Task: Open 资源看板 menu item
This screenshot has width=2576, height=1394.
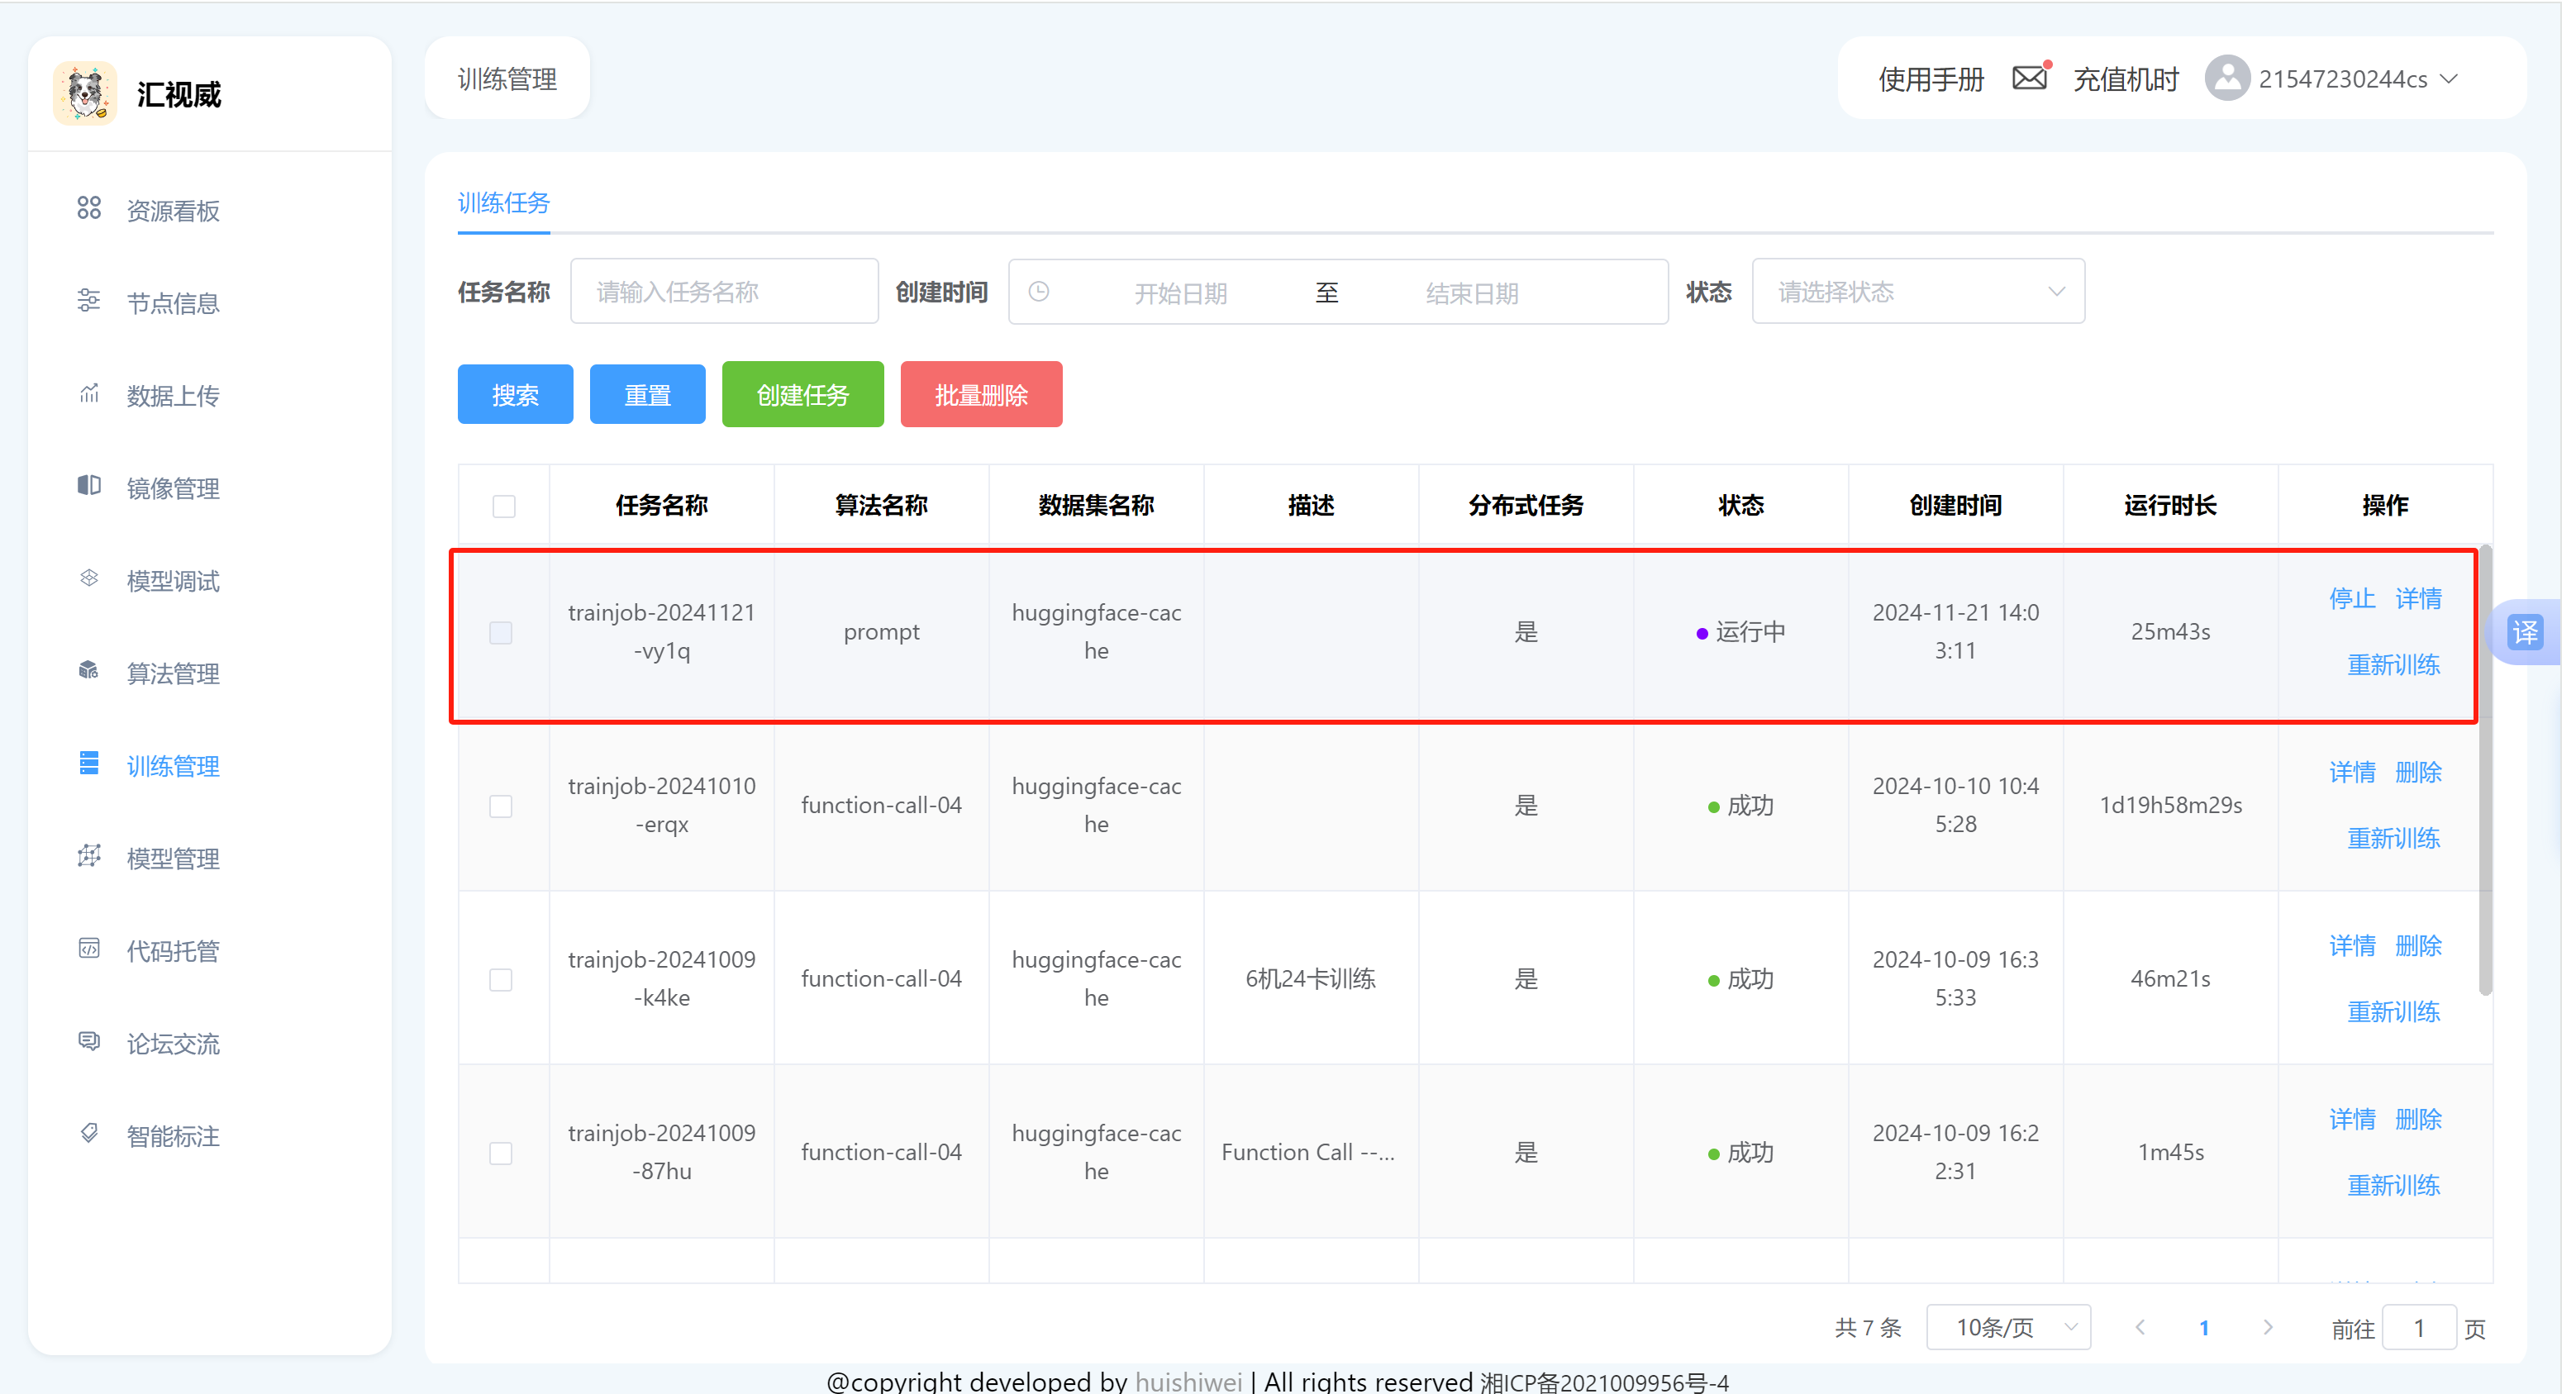Action: point(173,211)
